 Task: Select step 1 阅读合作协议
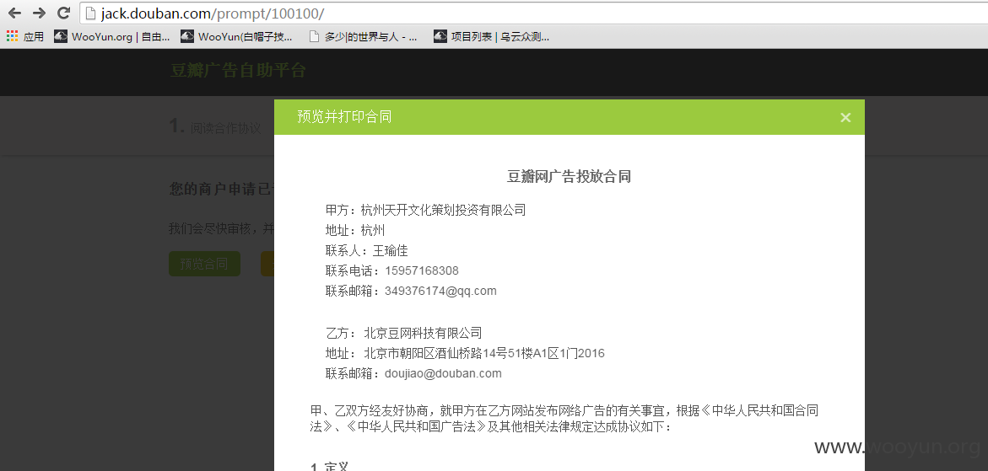pyautogui.click(x=215, y=127)
